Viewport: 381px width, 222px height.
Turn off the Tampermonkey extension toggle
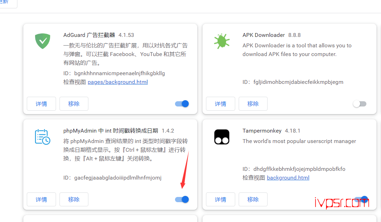coord(361,199)
